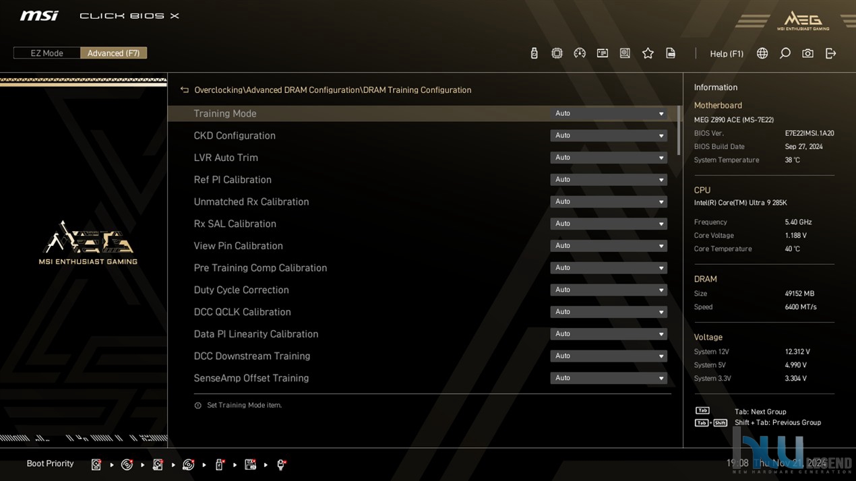Open Favorites via the star icon
The height and width of the screenshot is (481, 856).
[x=648, y=53]
